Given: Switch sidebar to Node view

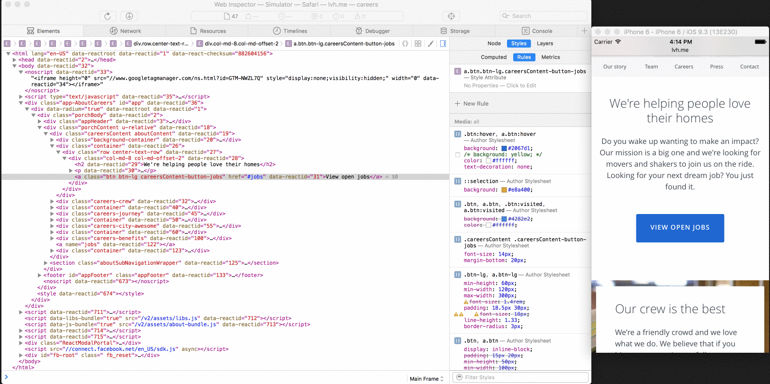Looking at the screenshot, I should [x=494, y=44].
